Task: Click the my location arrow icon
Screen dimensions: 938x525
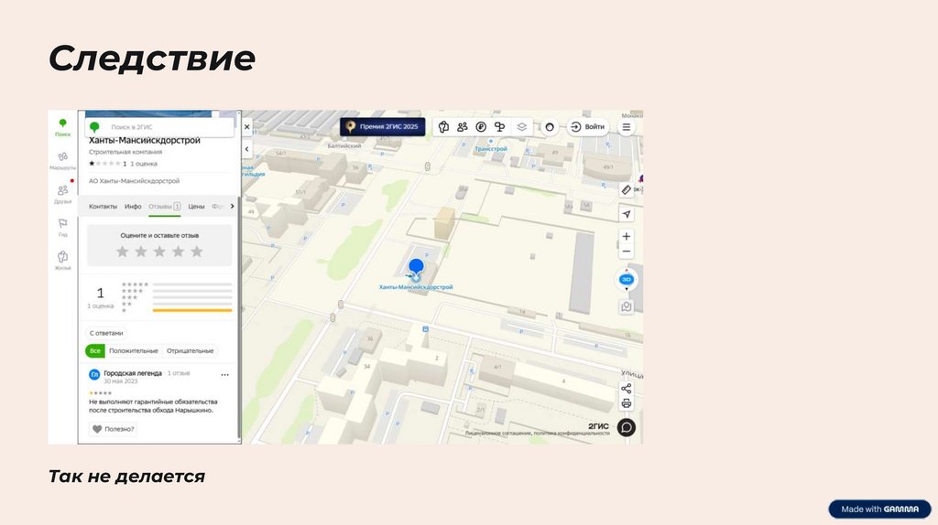Action: pyautogui.click(x=627, y=214)
